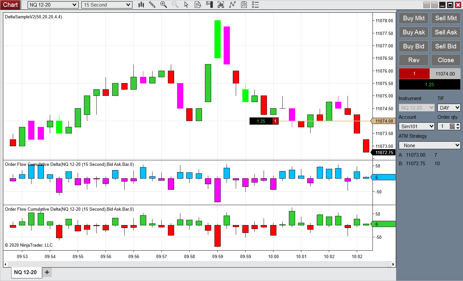Image resolution: width=463 pixels, height=281 pixels.
Task: Click Buy Bid button
Action: (x=414, y=46)
